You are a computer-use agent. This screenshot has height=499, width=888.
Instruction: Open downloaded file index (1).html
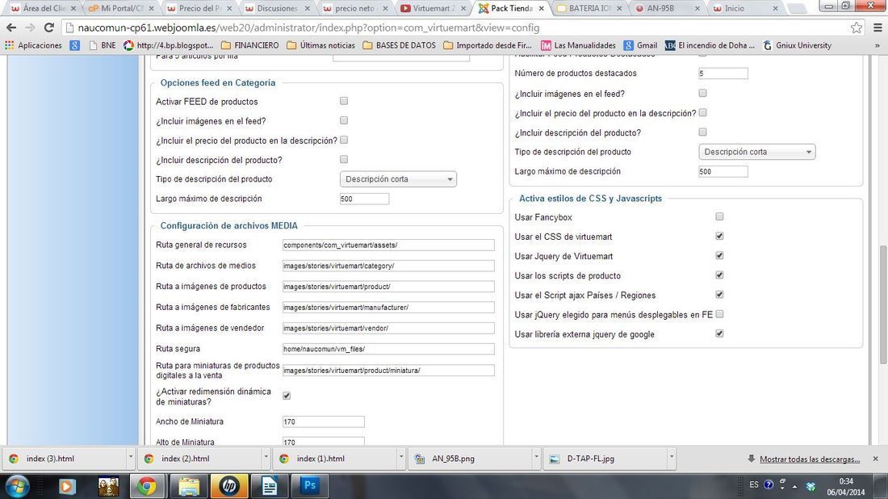[334, 459]
